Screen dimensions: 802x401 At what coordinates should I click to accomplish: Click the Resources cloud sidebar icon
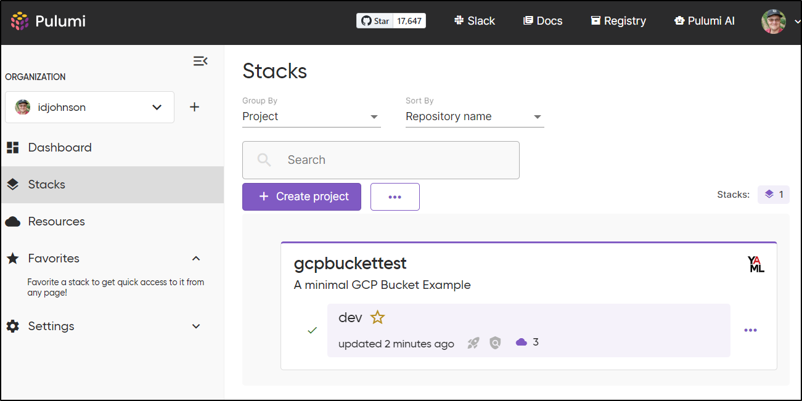point(12,222)
